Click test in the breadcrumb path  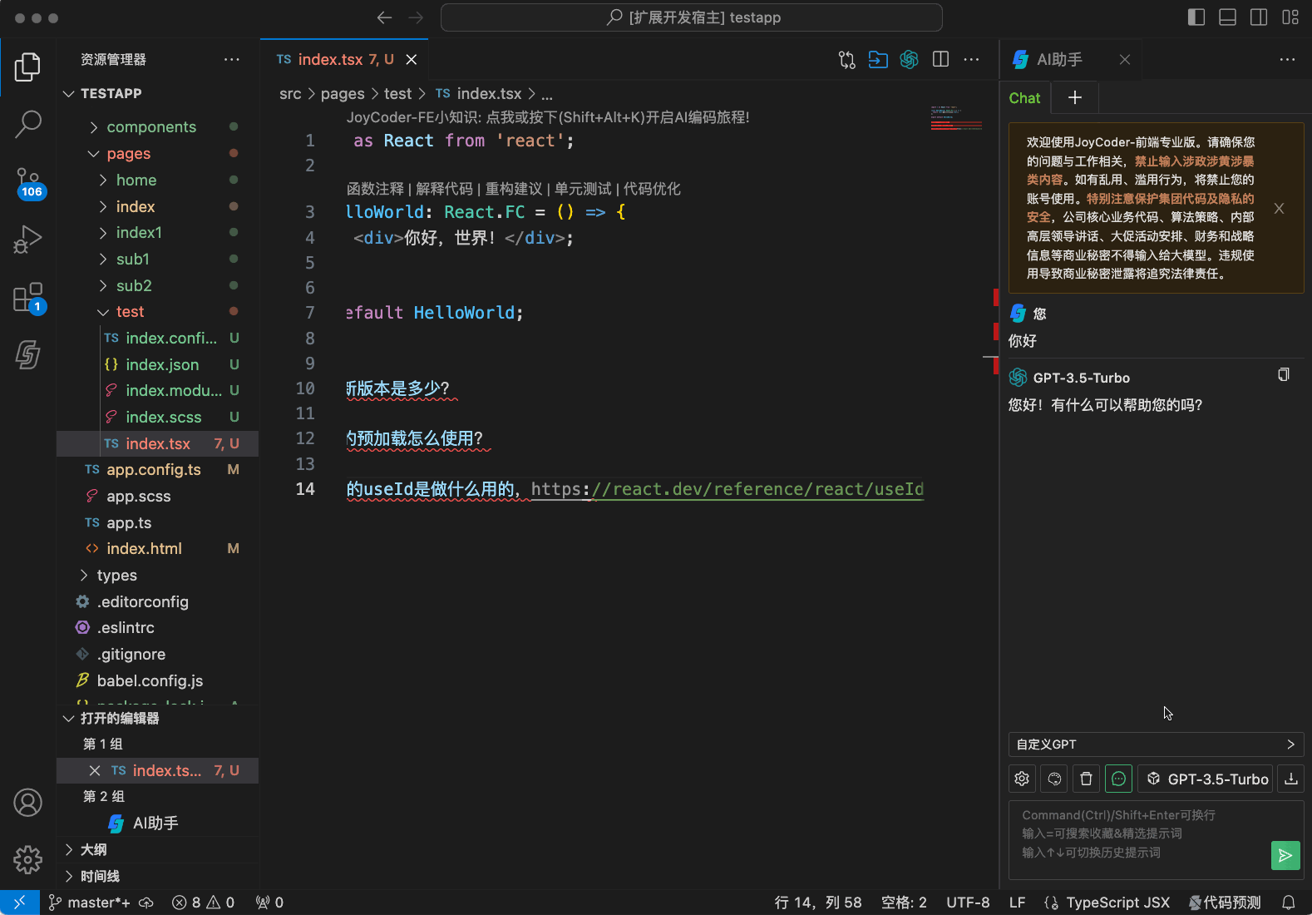[x=397, y=94]
